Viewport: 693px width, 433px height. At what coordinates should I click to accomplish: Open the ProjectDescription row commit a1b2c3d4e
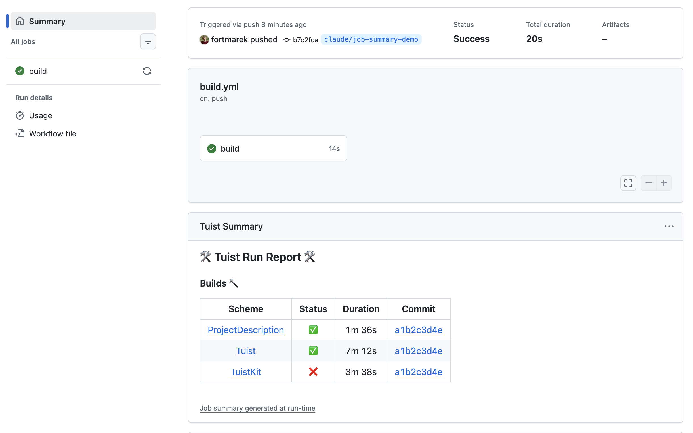[418, 330]
